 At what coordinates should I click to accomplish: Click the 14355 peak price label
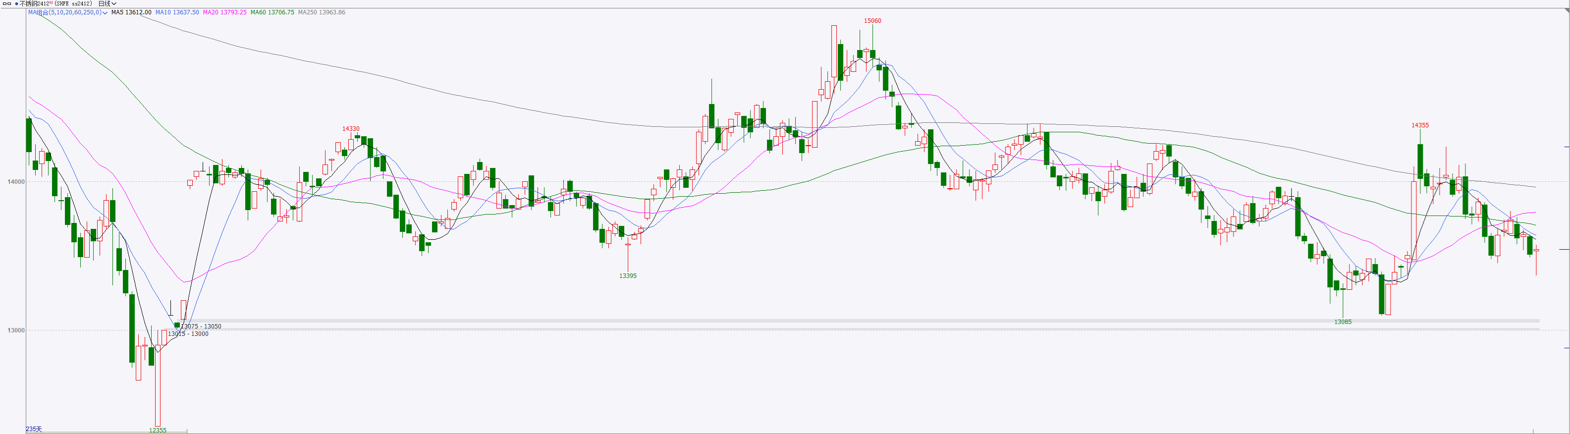[1420, 125]
